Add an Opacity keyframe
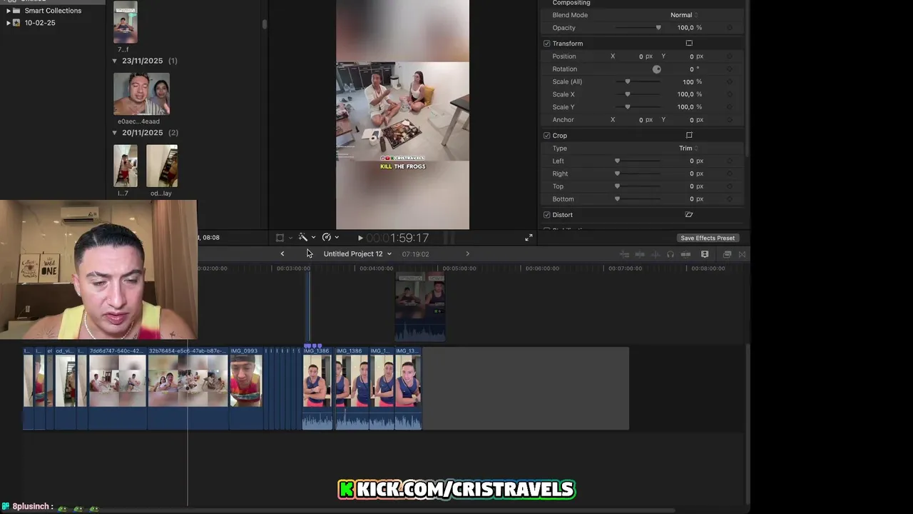The image size is (913, 514). (x=729, y=28)
